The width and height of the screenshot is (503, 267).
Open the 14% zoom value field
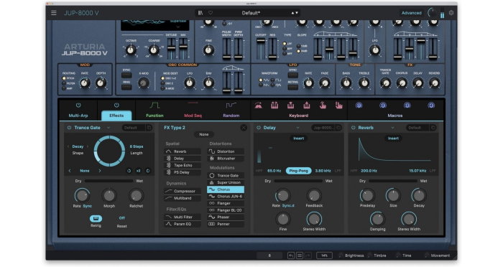coord(324,256)
